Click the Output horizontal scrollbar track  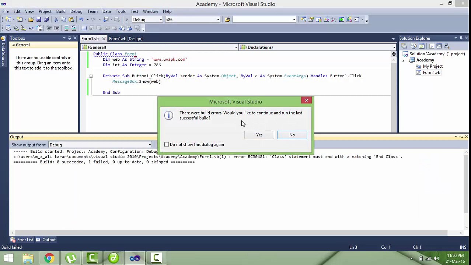(x=236, y=233)
